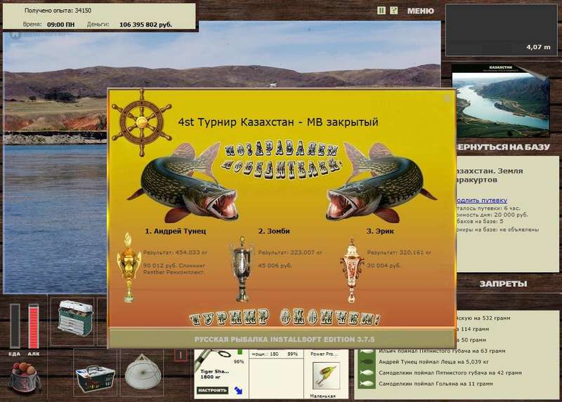Click the ЕДА food level bar

(15, 326)
